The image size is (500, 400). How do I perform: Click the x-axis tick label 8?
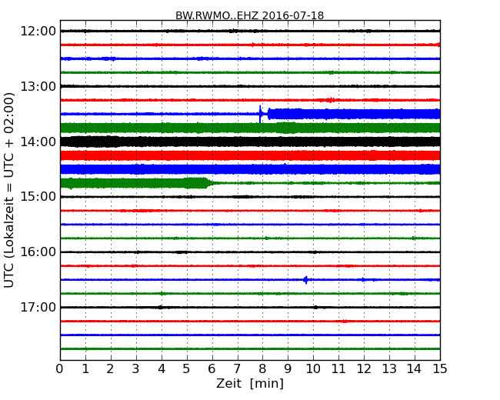click(x=262, y=369)
